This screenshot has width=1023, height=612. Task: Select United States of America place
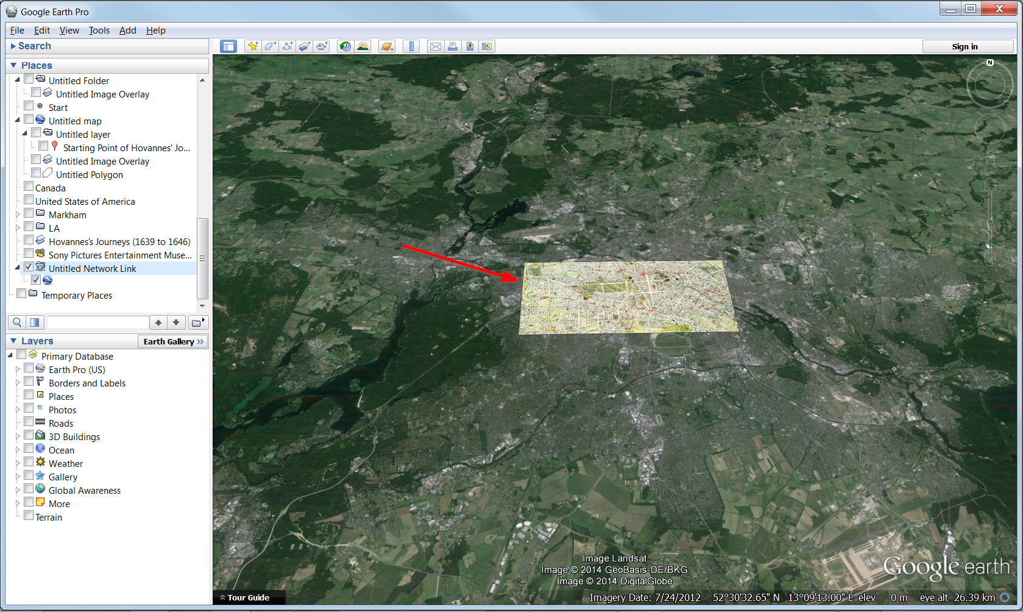[x=85, y=201]
